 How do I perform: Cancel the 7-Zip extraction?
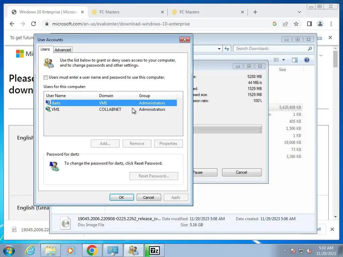tap(242, 172)
